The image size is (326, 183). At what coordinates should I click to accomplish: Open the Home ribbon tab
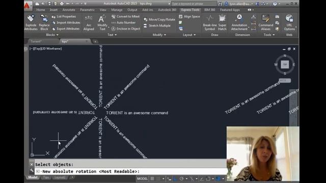point(41,10)
